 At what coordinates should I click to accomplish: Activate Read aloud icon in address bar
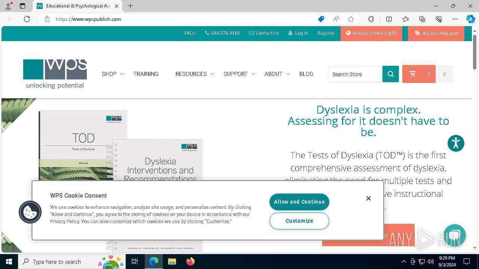pos(336,19)
